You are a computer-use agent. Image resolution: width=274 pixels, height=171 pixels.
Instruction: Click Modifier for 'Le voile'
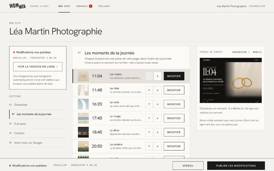pos(174,104)
